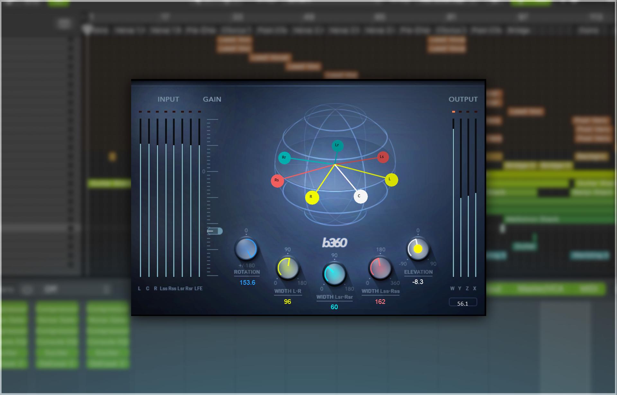This screenshot has width=617, height=395.
Task: Click the Width Lss-Rss knob
Action: (380, 268)
